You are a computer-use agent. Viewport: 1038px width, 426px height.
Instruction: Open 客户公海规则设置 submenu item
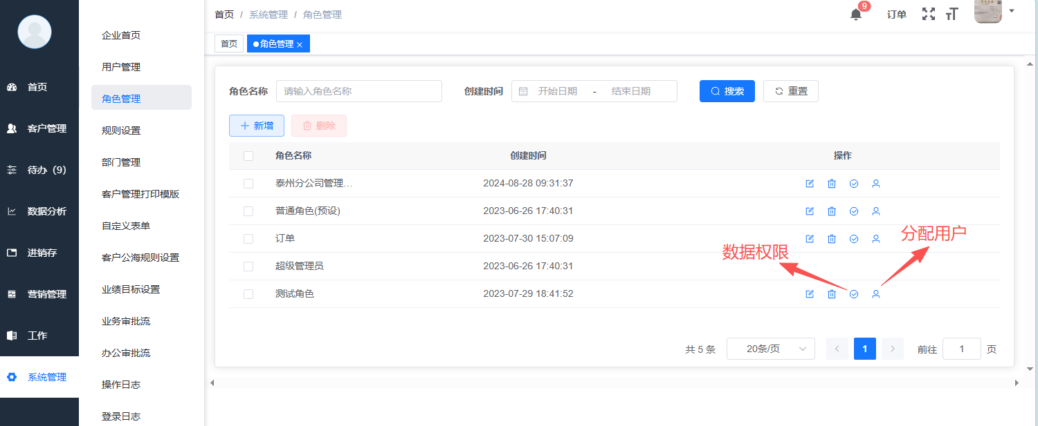click(x=141, y=258)
